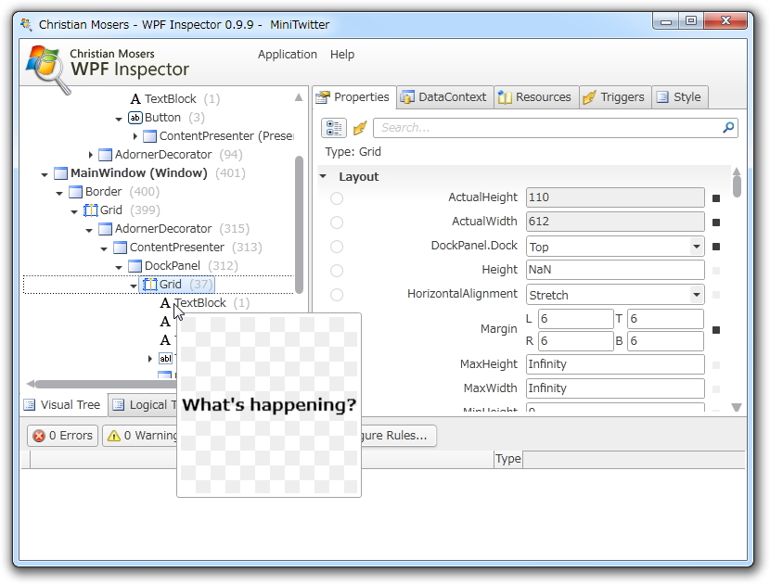Select the radio button for DockPanel.Dock

click(x=337, y=247)
